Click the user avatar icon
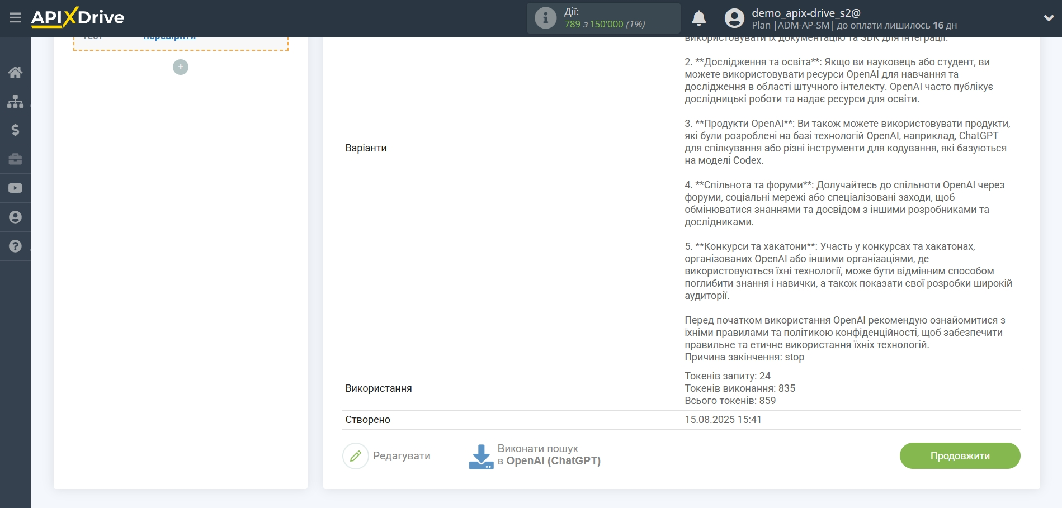1062x508 pixels. [734, 18]
